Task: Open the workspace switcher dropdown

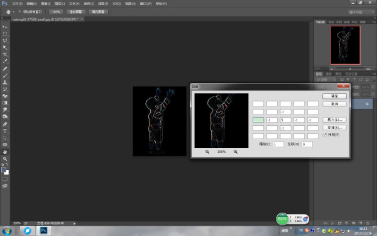Action: coord(361,12)
